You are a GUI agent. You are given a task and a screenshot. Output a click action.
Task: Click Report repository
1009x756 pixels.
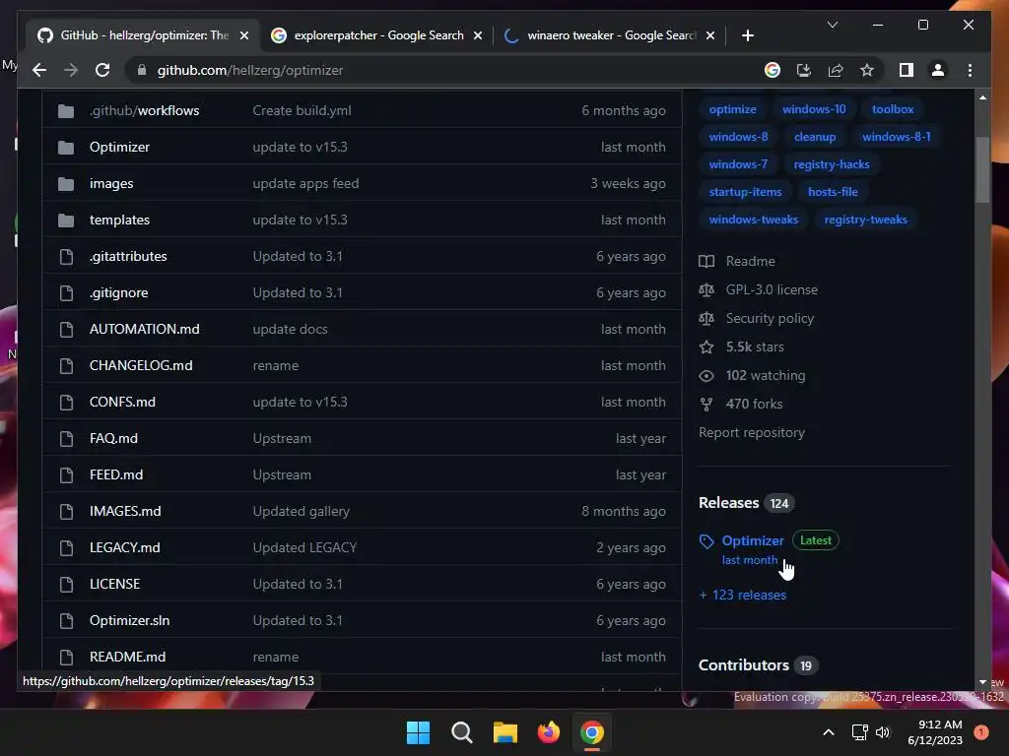752,433
